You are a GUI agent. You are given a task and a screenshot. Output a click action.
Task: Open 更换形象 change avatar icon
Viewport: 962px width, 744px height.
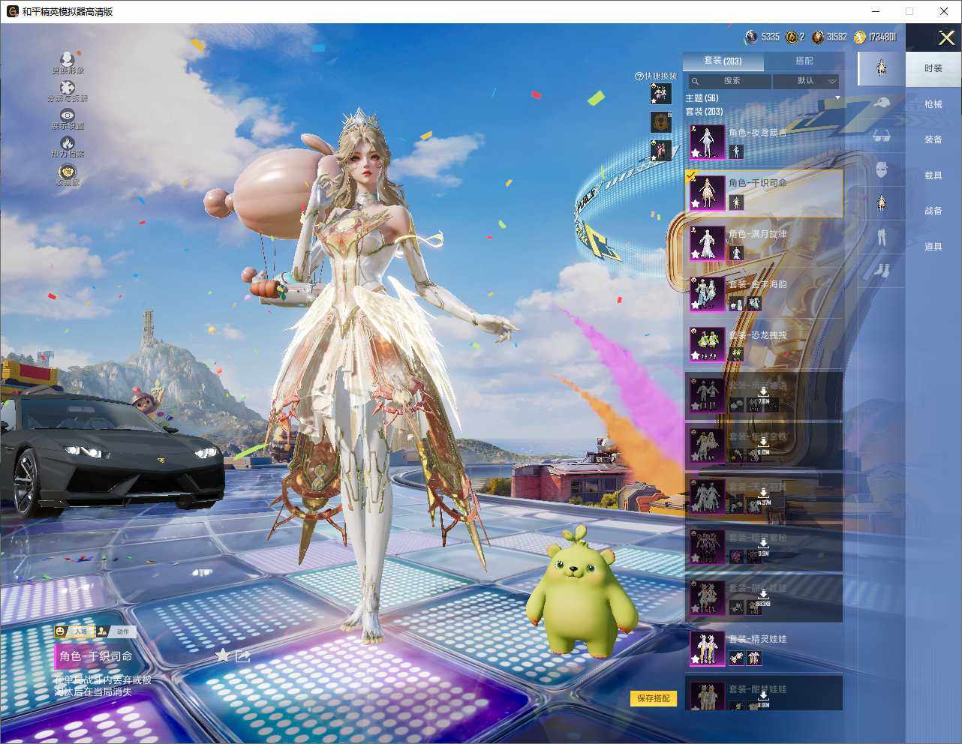tap(68, 59)
